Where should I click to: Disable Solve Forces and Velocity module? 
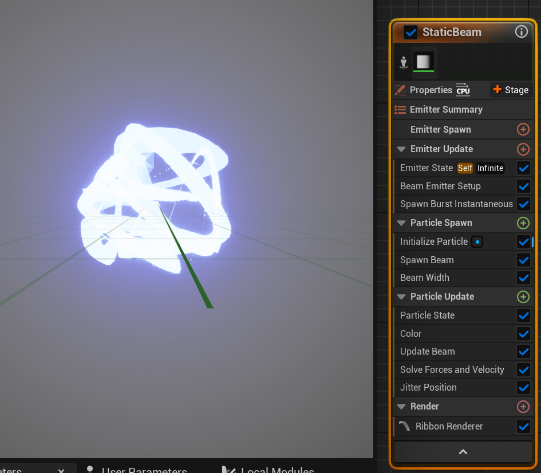pyautogui.click(x=523, y=370)
